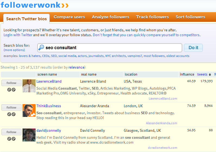Try the most followers example search
The height and width of the screenshot is (152, 216).
tap(154, 56)
